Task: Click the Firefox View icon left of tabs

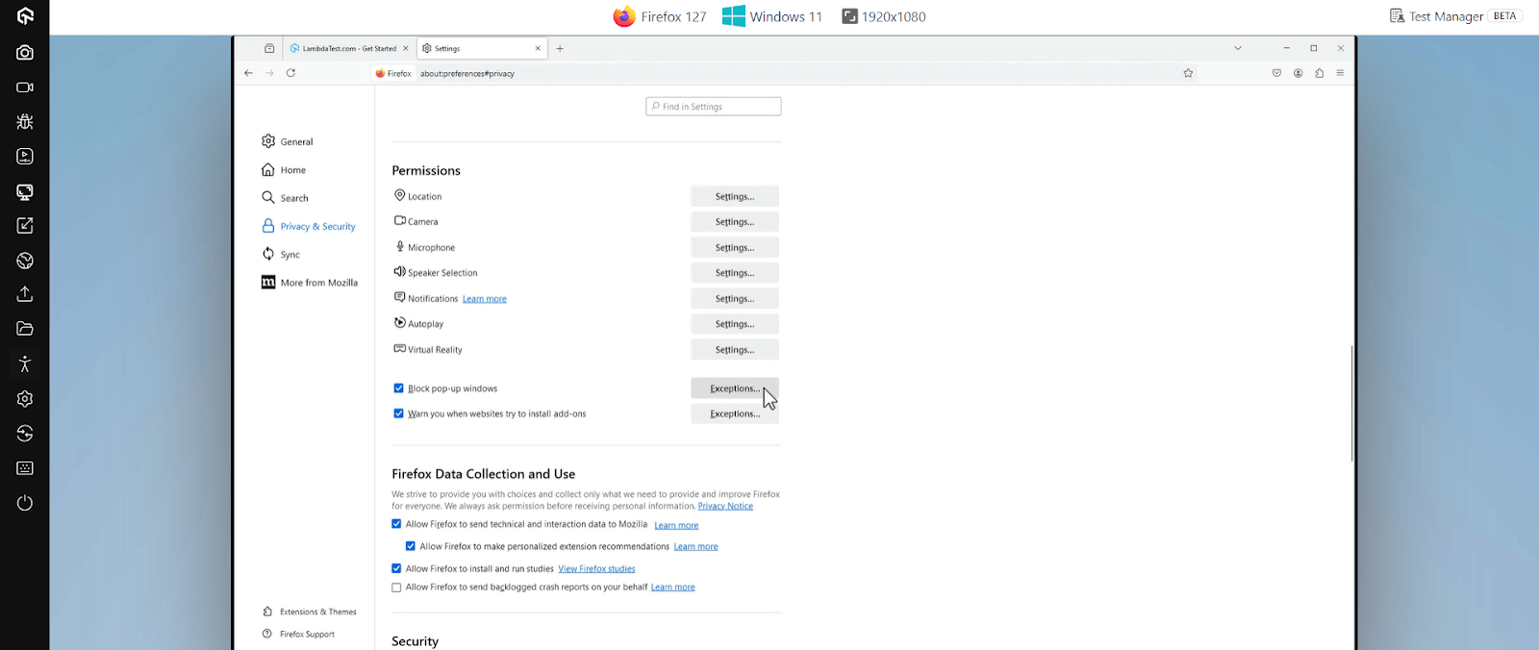Action: coord(269,48)
